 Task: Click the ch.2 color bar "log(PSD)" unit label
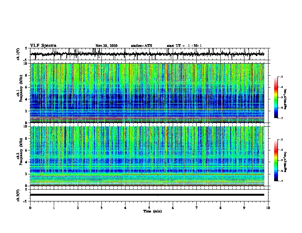coord(286,162)
